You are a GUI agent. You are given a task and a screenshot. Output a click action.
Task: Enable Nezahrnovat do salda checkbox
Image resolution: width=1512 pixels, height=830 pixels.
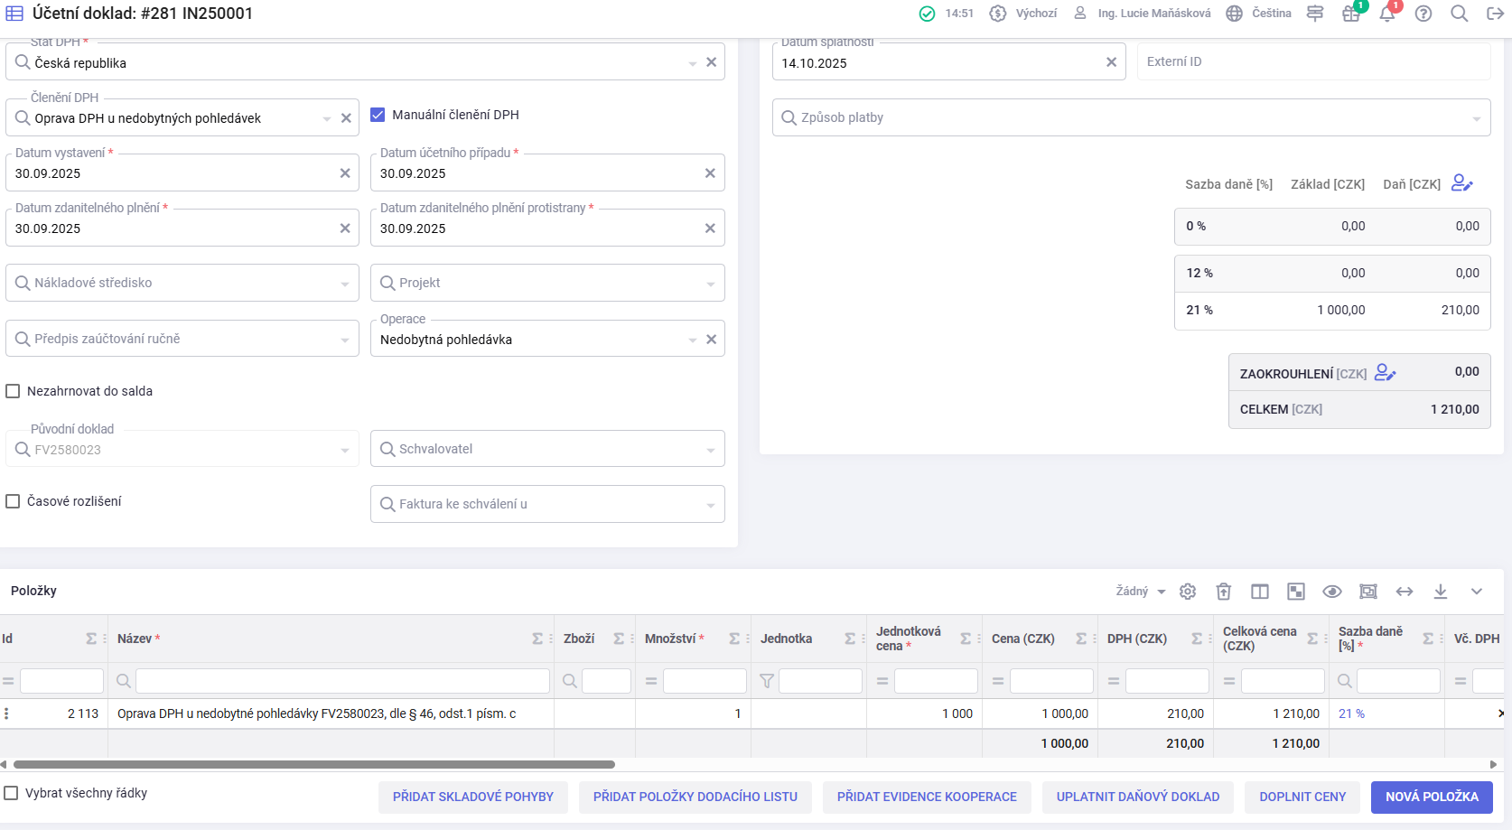click(x=14, y=391)
